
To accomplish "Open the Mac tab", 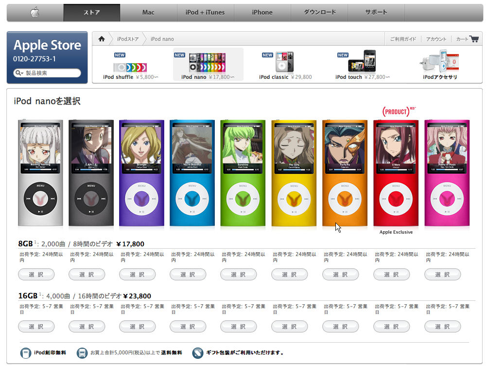I will point(148,13).
